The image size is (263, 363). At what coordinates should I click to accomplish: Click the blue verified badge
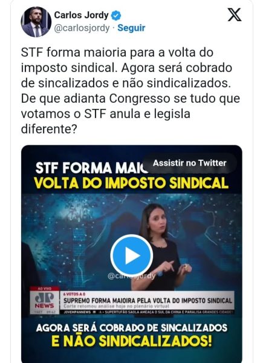point(116,16)
